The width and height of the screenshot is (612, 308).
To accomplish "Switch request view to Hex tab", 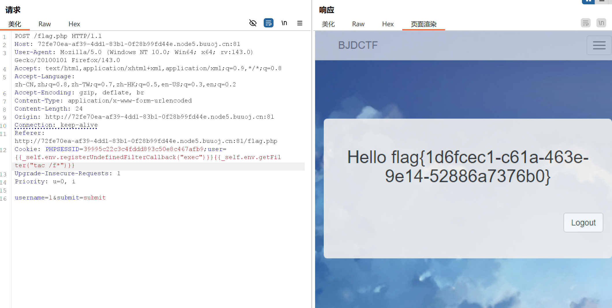I will pos(74,24).
